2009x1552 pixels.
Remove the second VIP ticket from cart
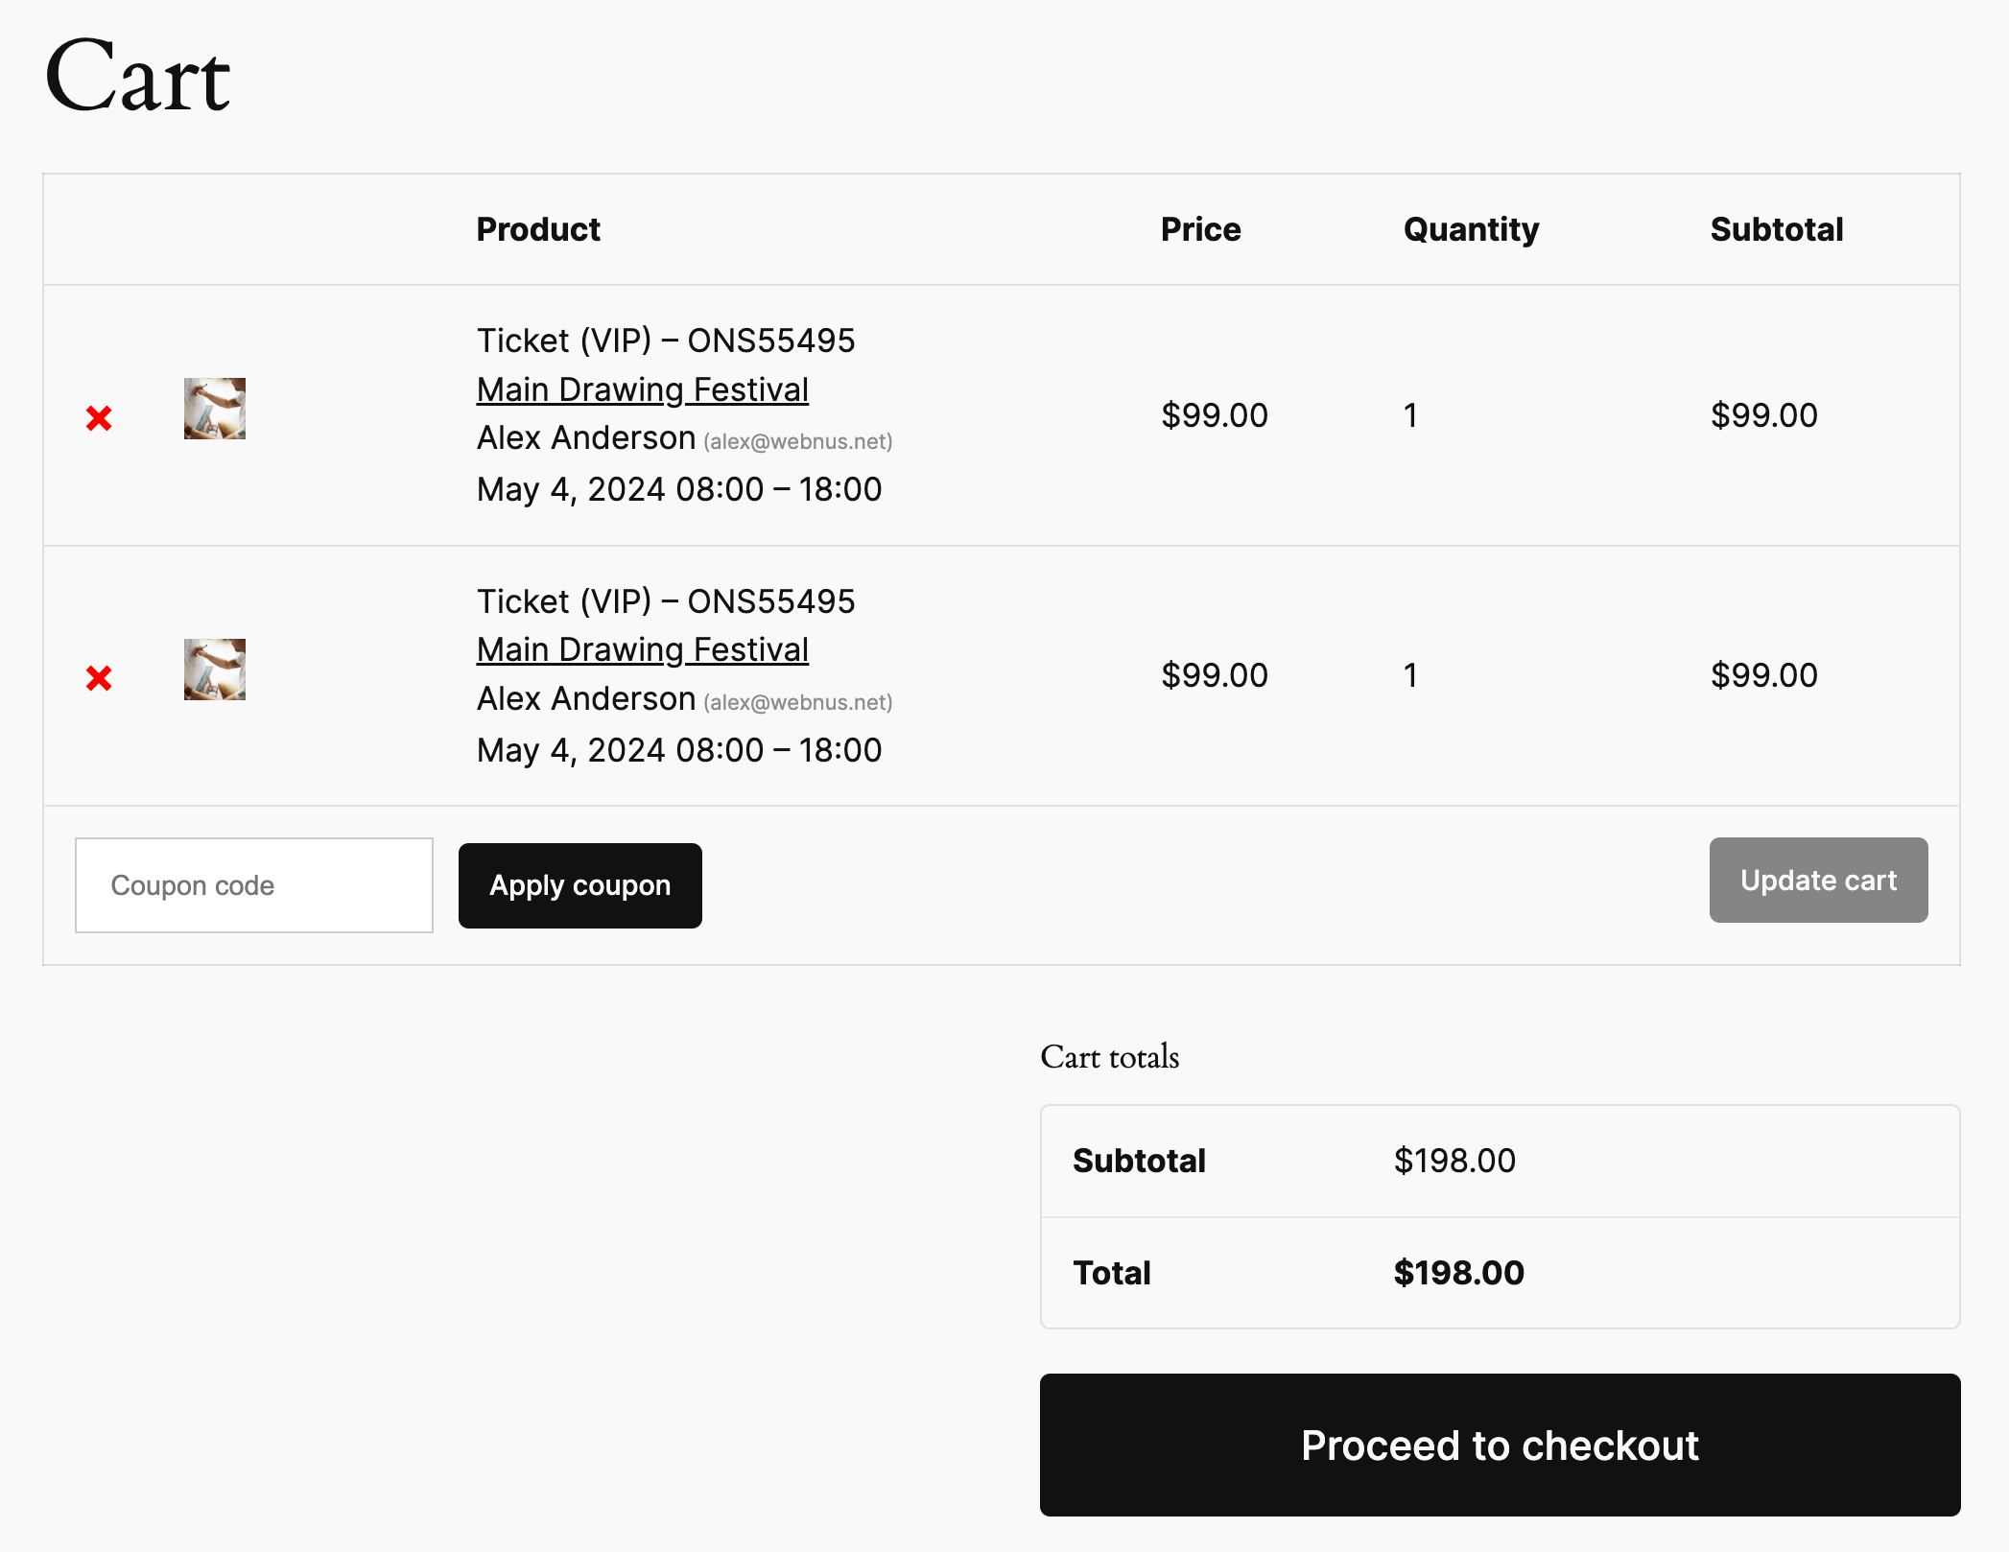click(x=99, y=678)
